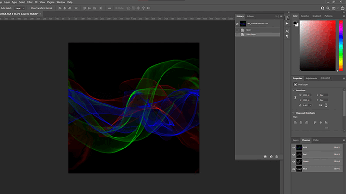This screenshot has height=194, width=346.
Task: Open the three-dots more align options
Action: click(x=109, y=8)
